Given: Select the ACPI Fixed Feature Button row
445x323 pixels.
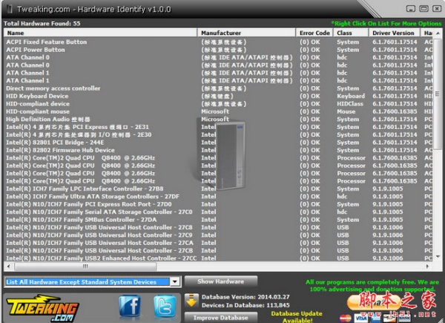Looking at the screenshot, I should click(x=218, y=42).
